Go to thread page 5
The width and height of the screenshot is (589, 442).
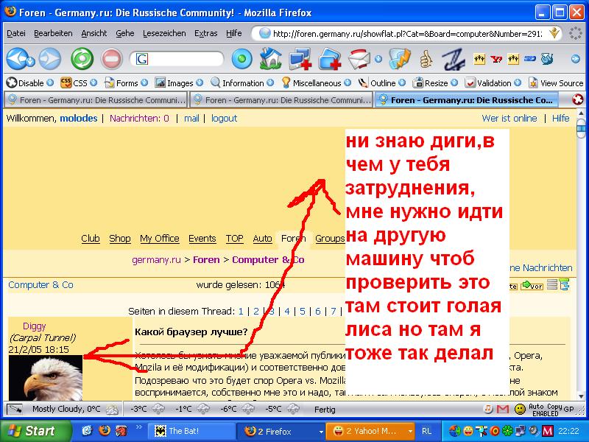point(303,311)
